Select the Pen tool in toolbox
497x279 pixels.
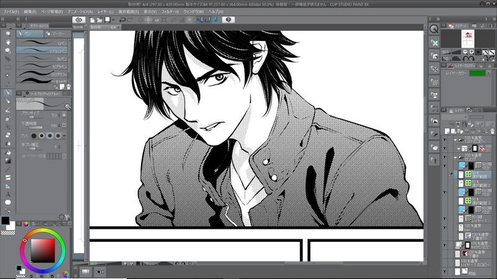click(x=8, y=93)
